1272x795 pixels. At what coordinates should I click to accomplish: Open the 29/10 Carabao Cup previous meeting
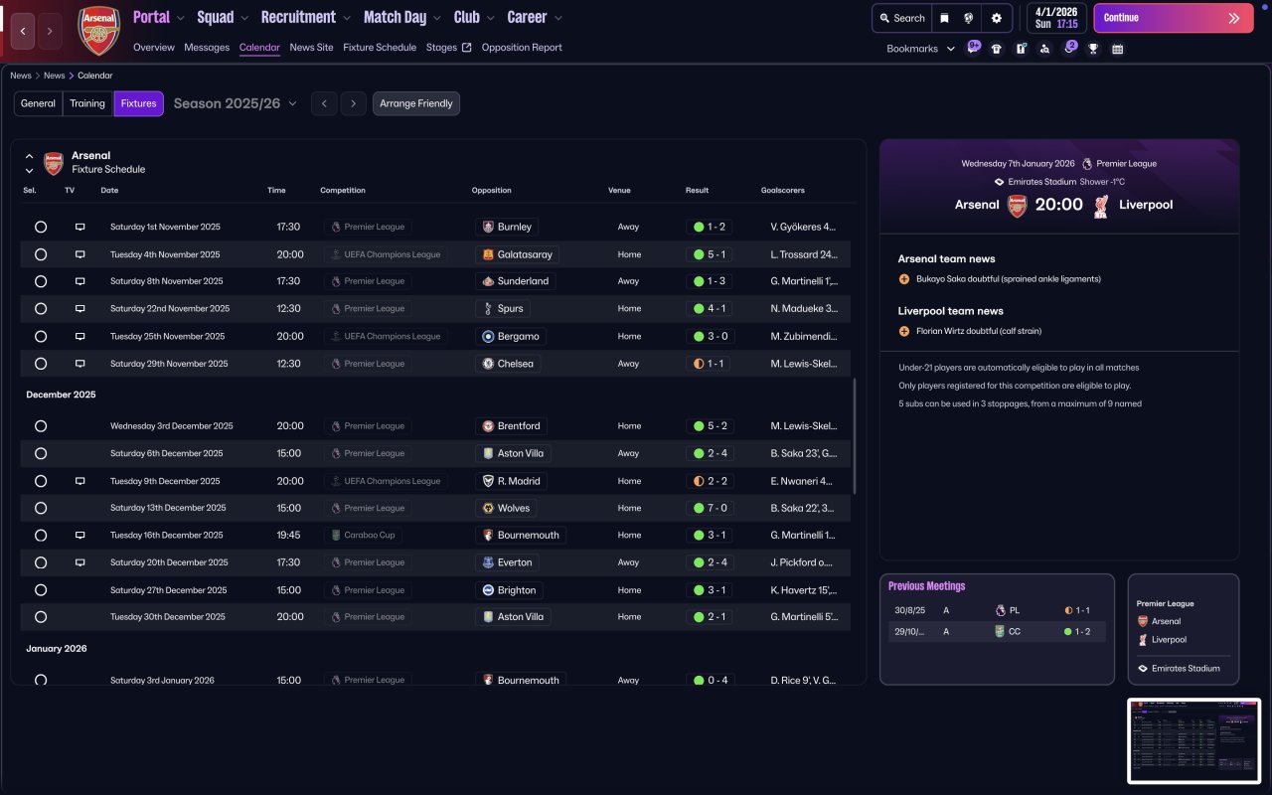tap(997, 631)
